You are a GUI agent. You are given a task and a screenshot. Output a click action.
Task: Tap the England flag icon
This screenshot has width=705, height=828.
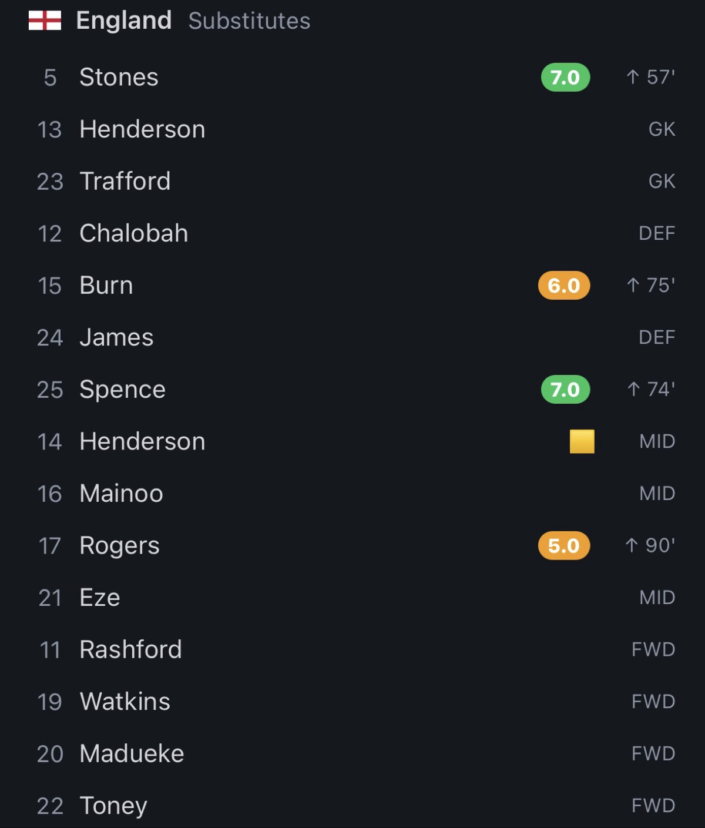tap(45, 21)
